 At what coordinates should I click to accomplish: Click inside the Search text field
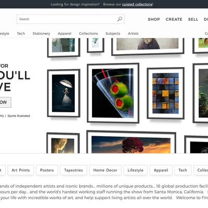(x=67, y=19)
